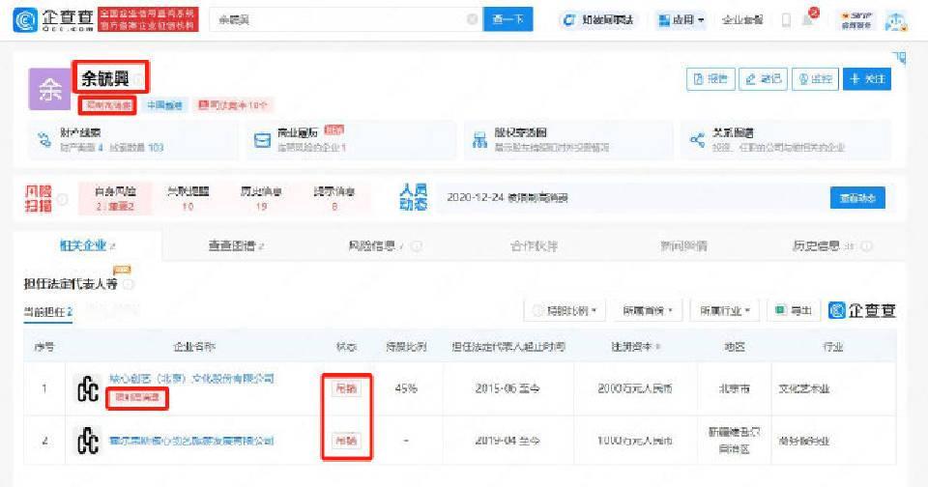Click the 财产线索 card title
The image size is (928, 487).
80,132
